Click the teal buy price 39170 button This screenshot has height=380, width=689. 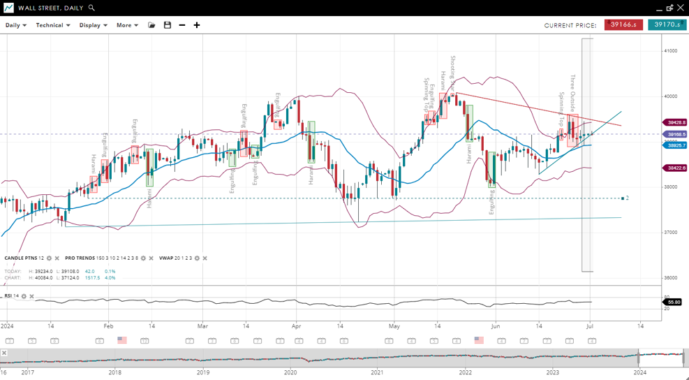tap(667, 25)
